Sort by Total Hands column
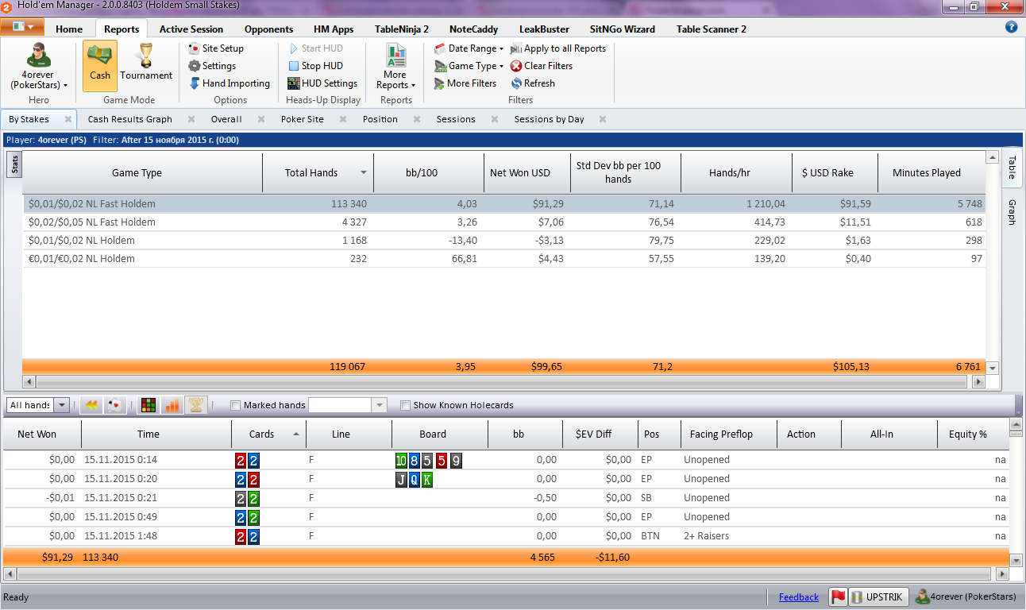This screenshot has height=610, width=1026. [x=318, y=172]
